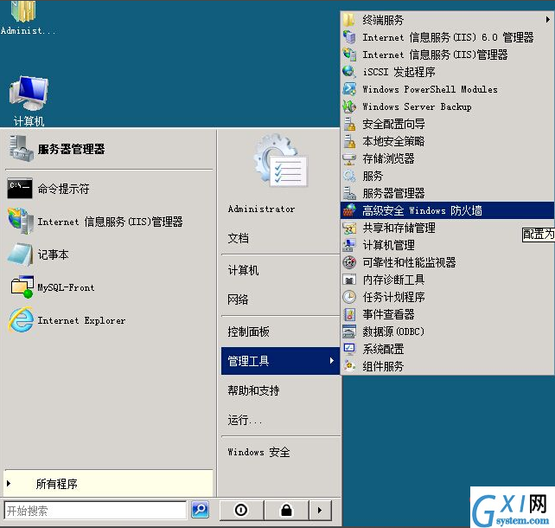Click the power button

pos(241,510)
